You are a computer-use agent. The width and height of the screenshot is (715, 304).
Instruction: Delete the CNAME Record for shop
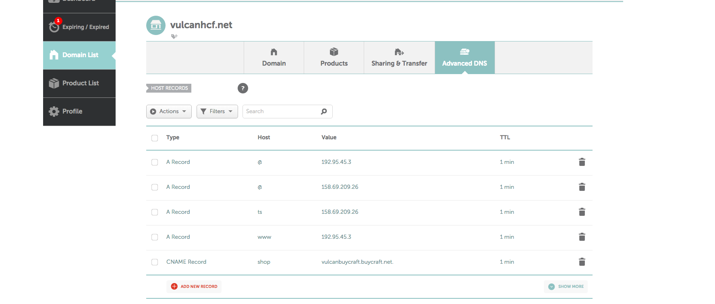(x=582, y=262)
